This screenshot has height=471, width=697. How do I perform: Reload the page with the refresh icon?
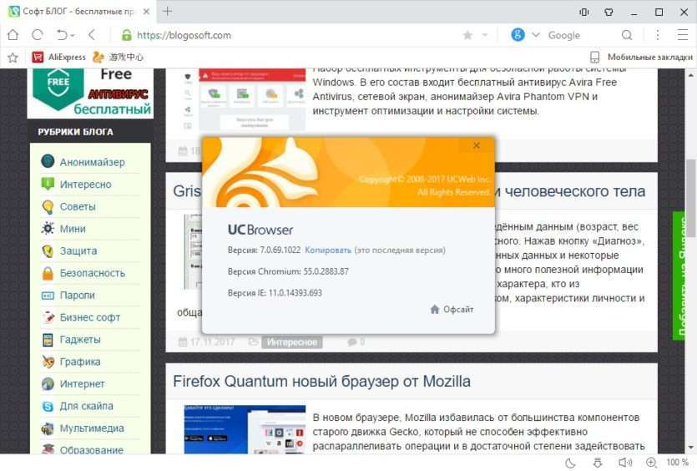(x=38, y=35)
